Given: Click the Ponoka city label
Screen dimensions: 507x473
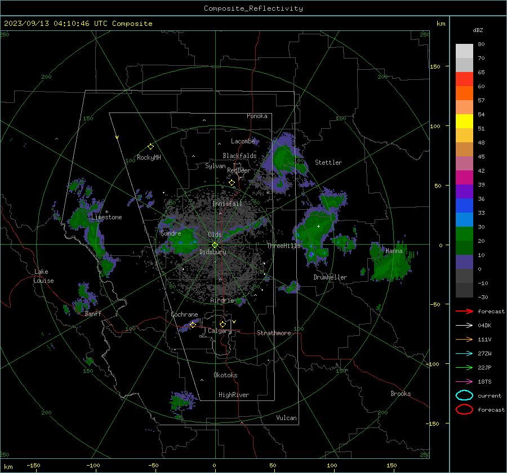Looking at the screenshot, I should click(x=257, y=116).
